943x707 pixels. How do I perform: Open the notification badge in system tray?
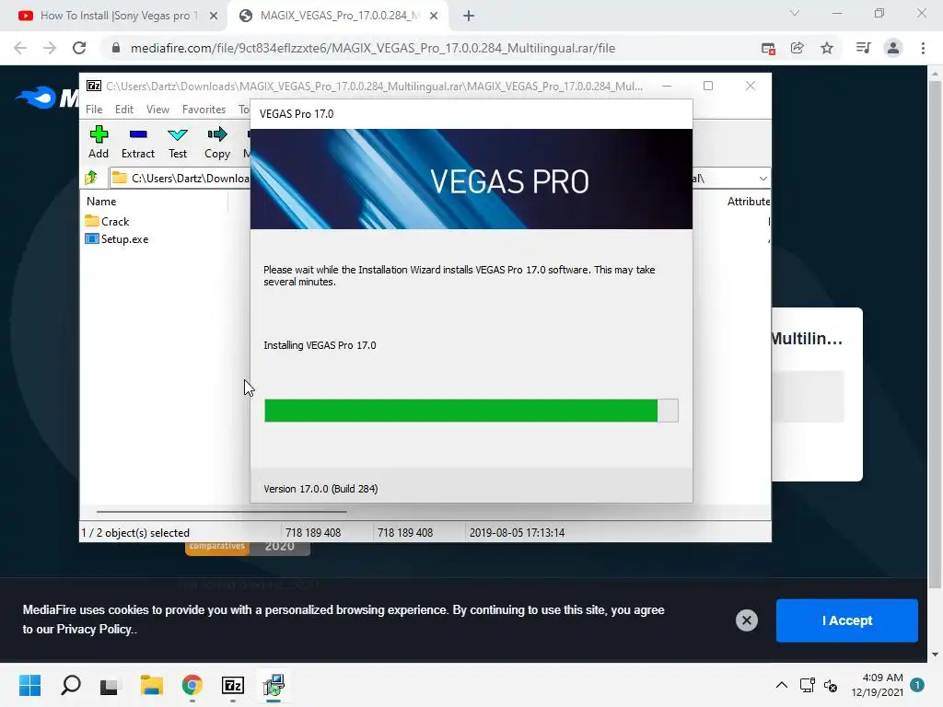(917, 685)
